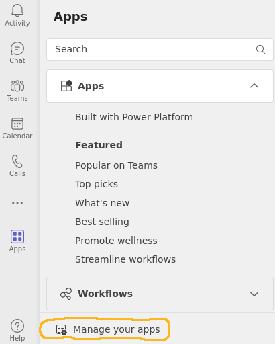275x344 pixels.
Task: Open the Calls phone icon
Action: 17,161
